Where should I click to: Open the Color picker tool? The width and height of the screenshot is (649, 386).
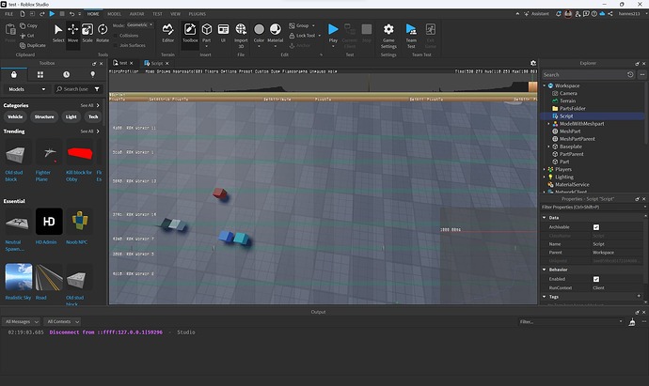pyautogui.click(x=259, y=33)
